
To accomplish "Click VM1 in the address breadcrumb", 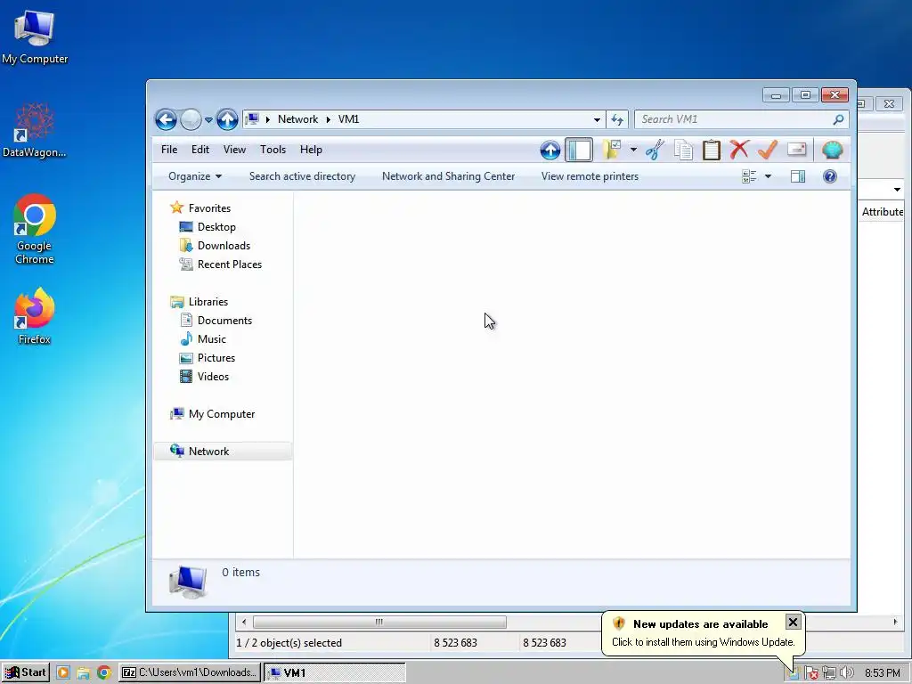I will (348, 119).
